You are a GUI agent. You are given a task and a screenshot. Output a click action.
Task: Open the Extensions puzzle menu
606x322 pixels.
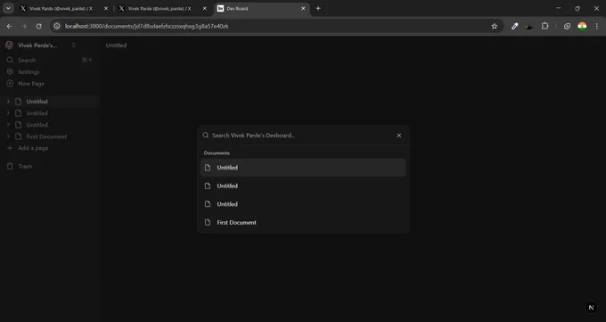545,27
